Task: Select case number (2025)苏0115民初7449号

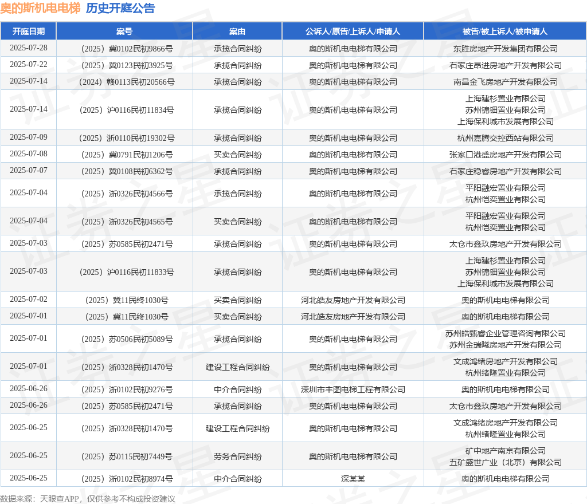Action: click(x=127, y=456)
